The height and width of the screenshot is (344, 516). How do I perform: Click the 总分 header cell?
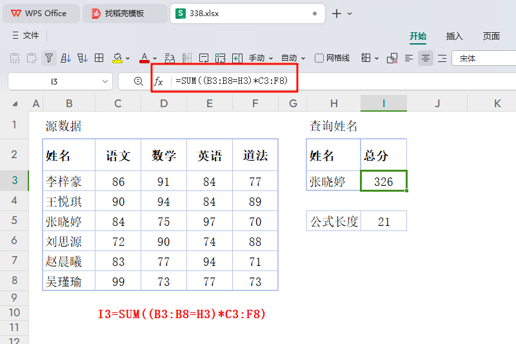pyautogui.click(x=384, y=156)
